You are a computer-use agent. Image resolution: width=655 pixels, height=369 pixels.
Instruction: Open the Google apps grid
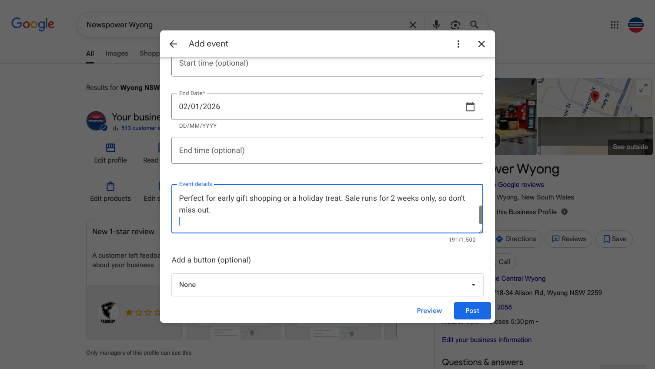tap(615, 25)
